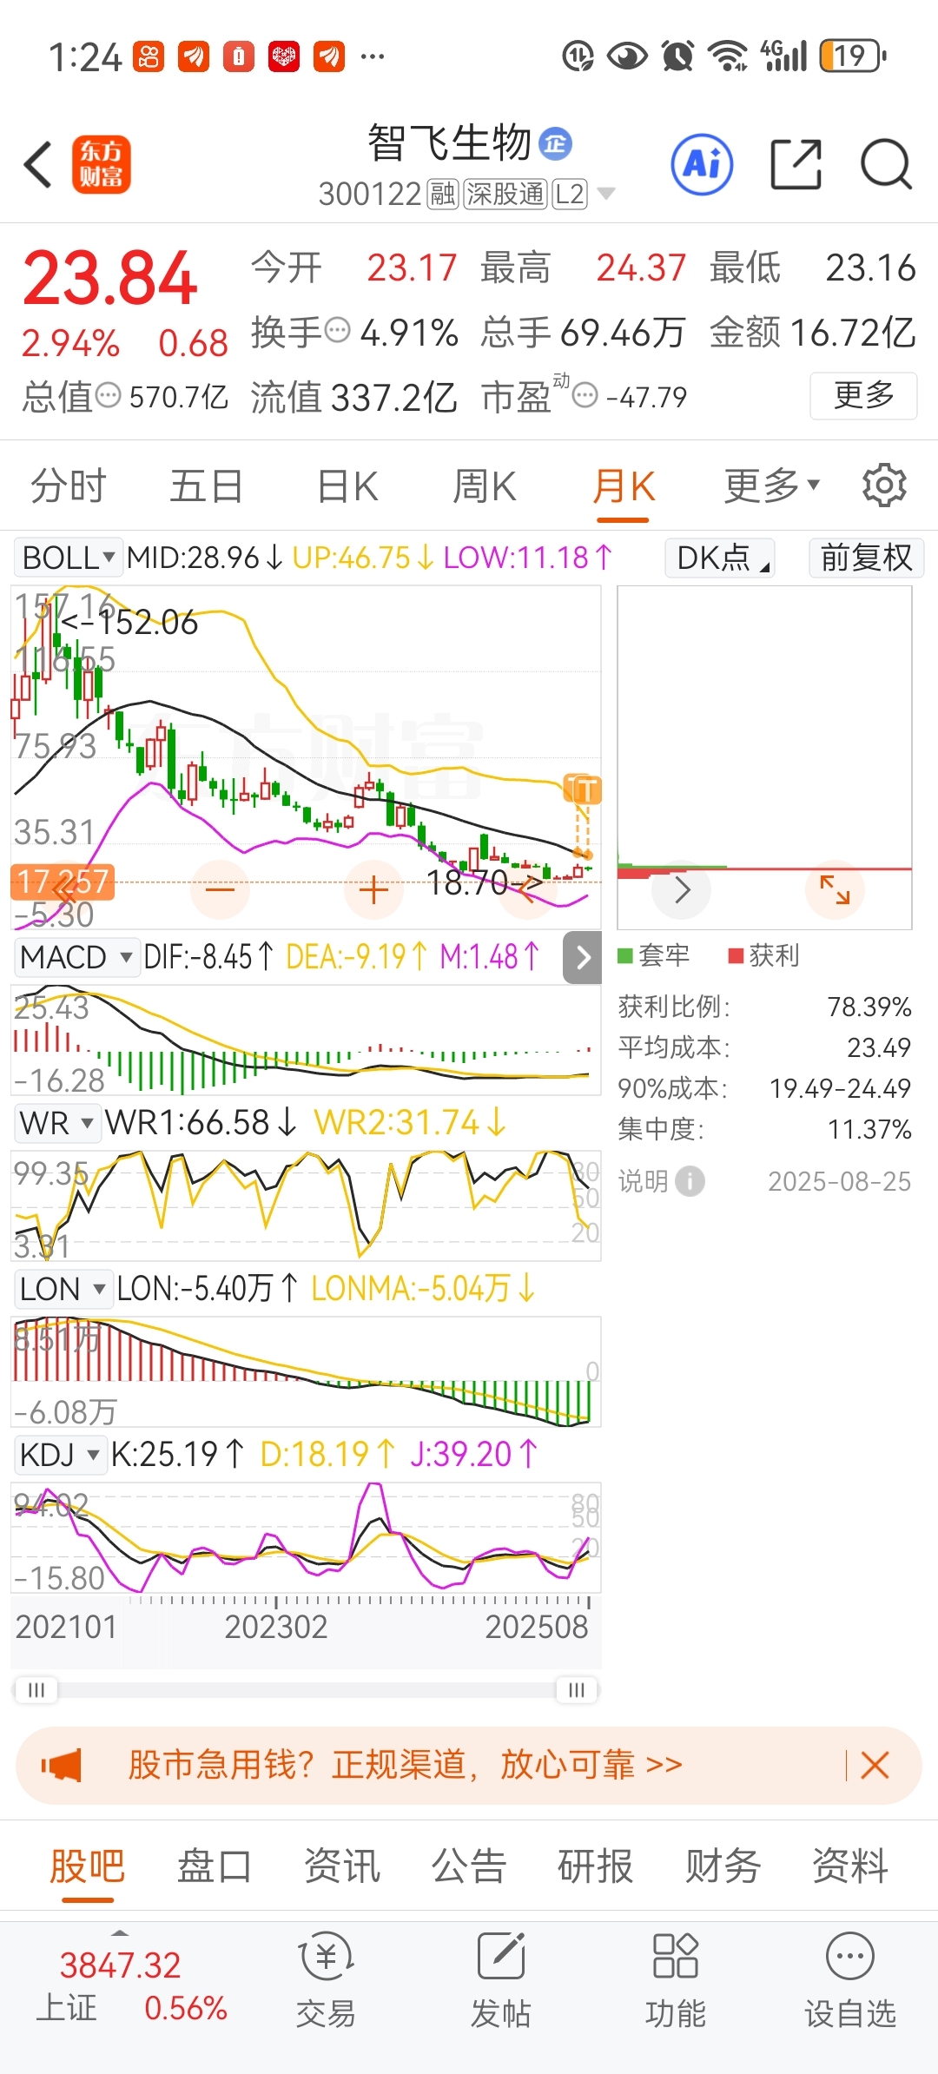Select the 月K chart tab
Screen dimensions: 938x2074
(624, 485)
